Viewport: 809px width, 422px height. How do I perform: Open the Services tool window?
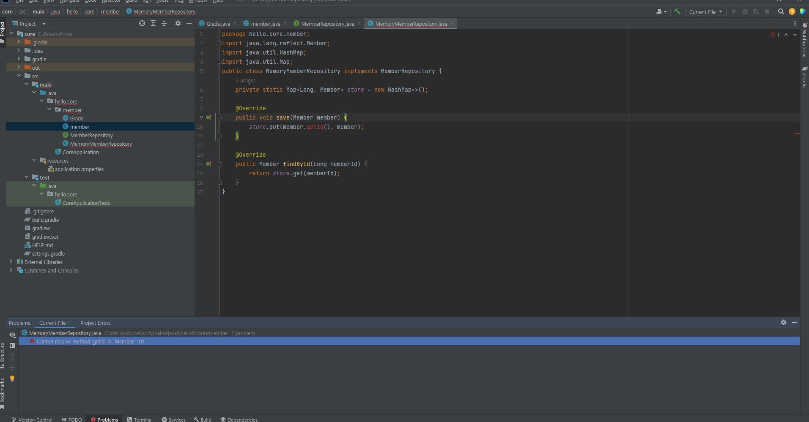(174, 419)
